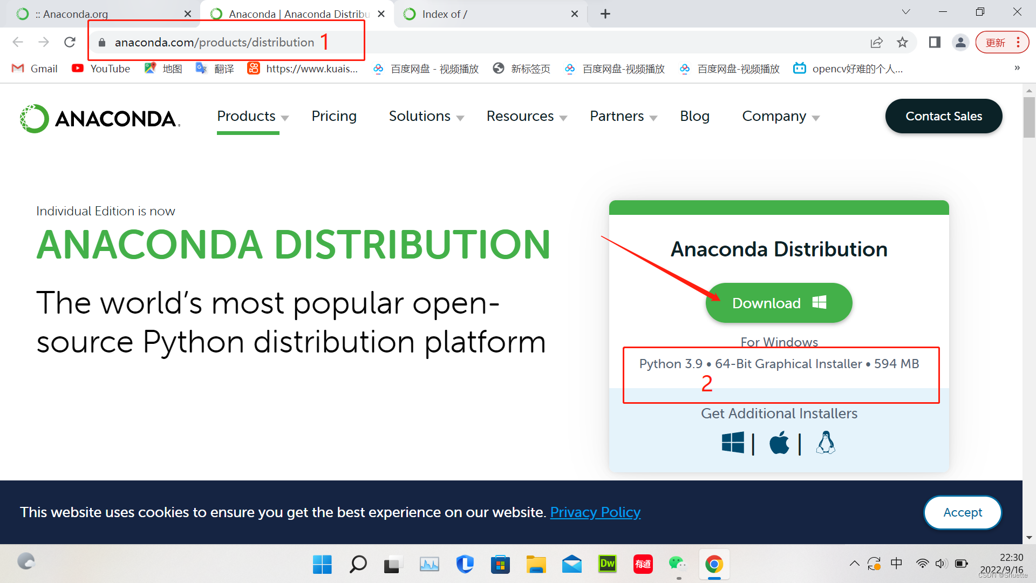Click the Windows installer icon under Additional Installers
The width and height of the screenshot is (1036, 583).
point(733,443)
